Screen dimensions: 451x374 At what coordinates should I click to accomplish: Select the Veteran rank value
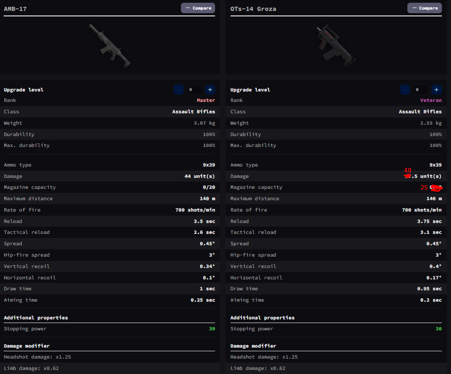tap(431, 100)
